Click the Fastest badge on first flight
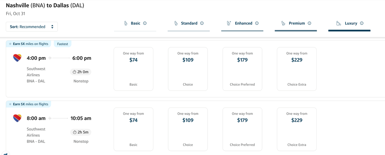385x155 pixels. pyautogui.click(x=63, y=44)
